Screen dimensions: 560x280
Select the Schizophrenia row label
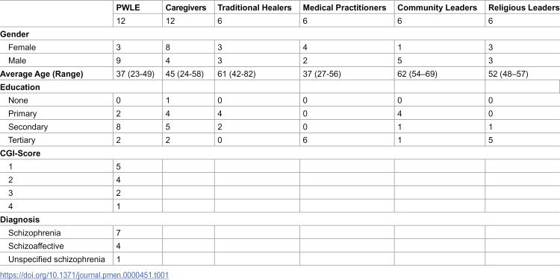pos(34,233)
